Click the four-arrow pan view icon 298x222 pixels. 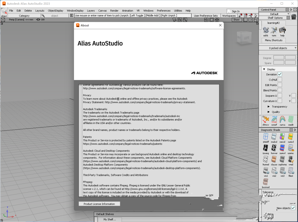point(217,20)
